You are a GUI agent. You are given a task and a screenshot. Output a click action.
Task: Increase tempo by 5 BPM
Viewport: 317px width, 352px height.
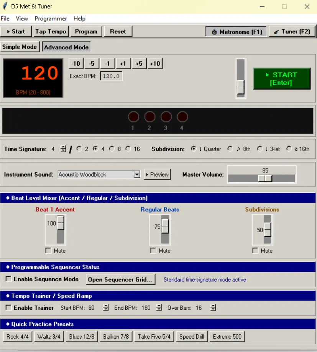pyautogui.click(x=139, y=64)
